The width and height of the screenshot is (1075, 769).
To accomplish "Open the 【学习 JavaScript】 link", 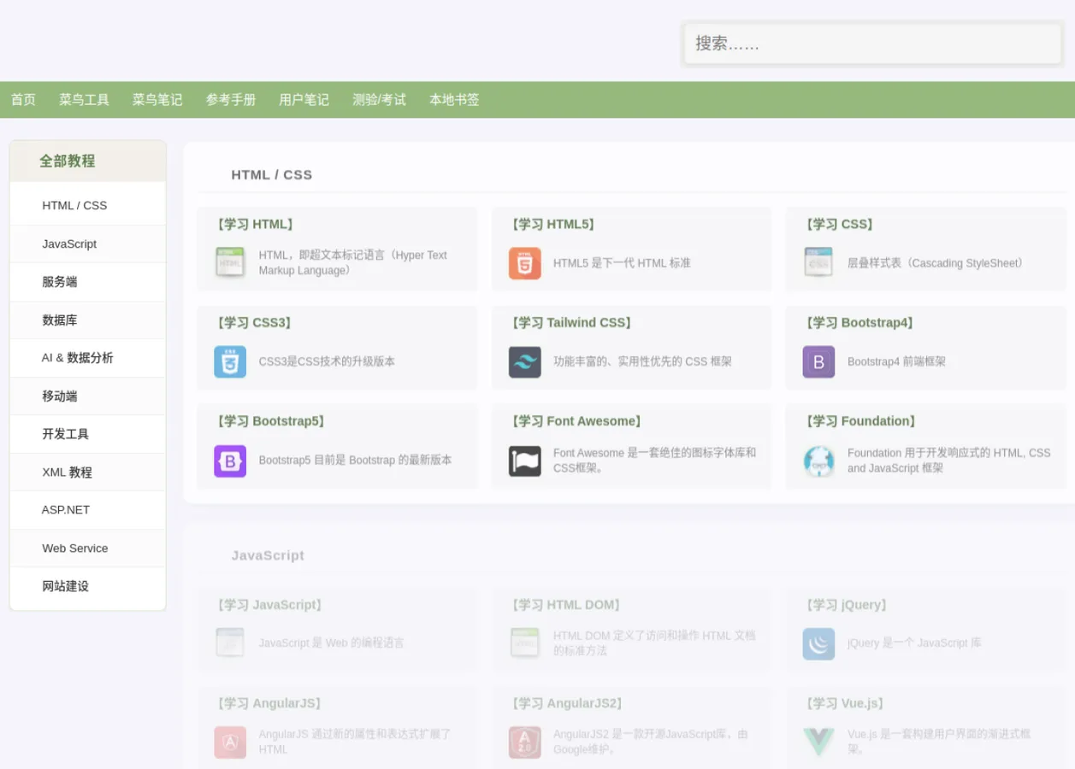I will (x=270, y=605).
